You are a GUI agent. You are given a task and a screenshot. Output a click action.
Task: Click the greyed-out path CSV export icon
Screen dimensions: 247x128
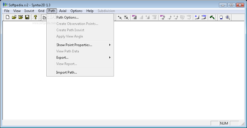pos(189,17)
